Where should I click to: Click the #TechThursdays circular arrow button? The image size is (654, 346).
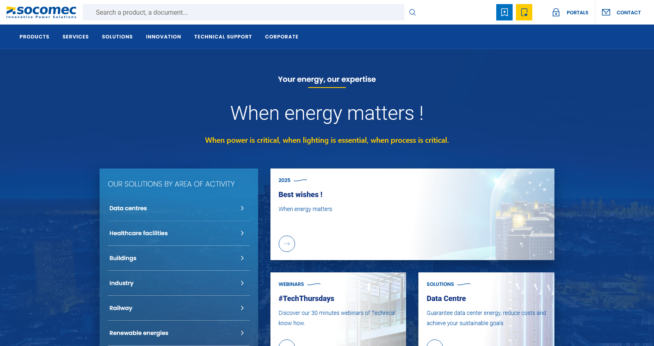pos(287,344)
